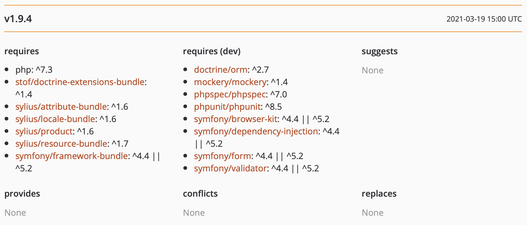Open sylius/resource-bundle requirement link
This screenshot has height=225, width=527.
coord(61,144)
